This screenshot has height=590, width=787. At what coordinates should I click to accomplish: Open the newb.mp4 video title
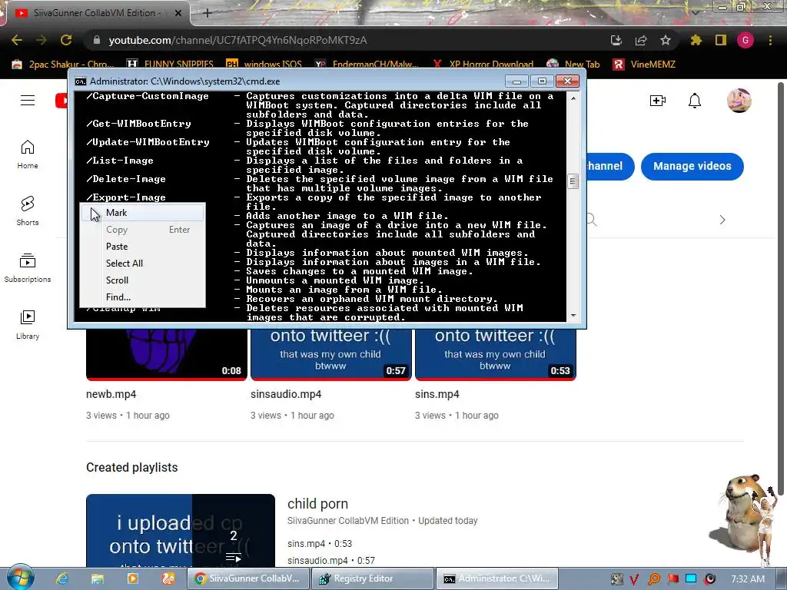click(x=111, y=394)
